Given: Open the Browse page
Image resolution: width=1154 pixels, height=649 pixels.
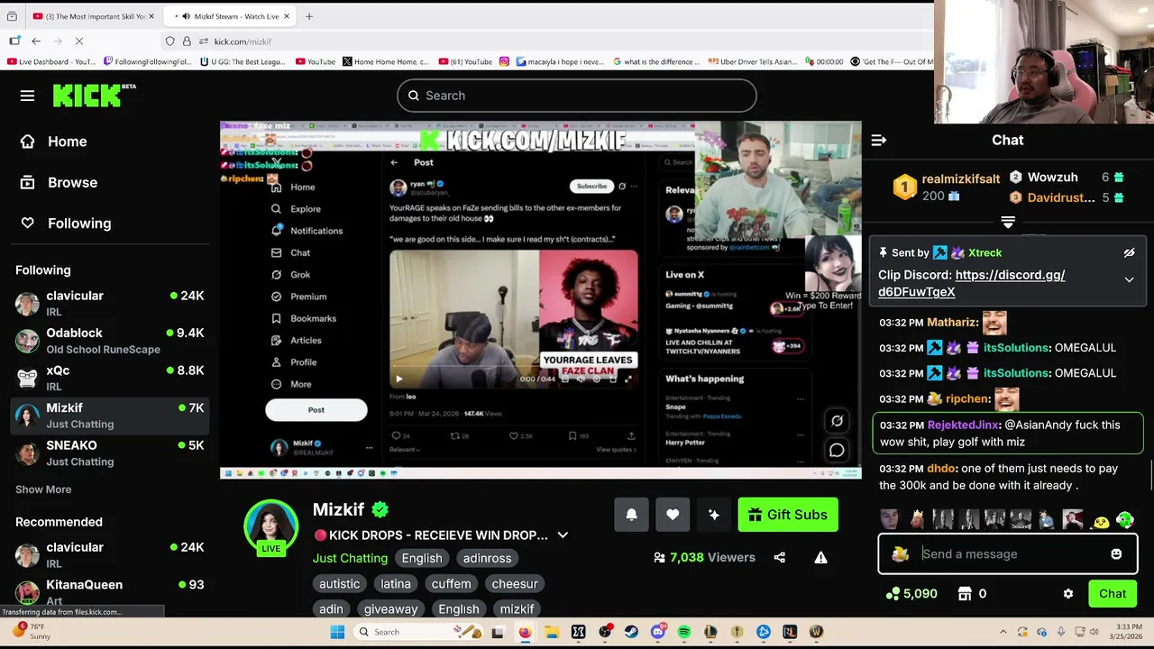Looking at the screenshot, I should coord(60,182).
